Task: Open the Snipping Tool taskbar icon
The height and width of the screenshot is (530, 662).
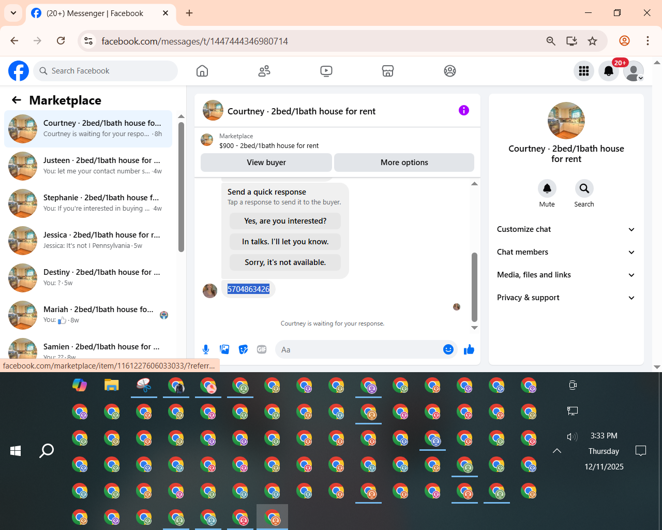Action: pyautogui.click(x=144, y=385)
